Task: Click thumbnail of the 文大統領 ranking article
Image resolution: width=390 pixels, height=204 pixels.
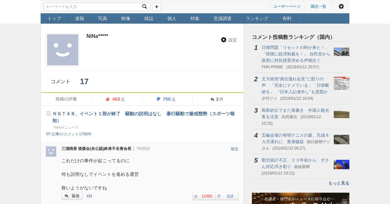Action: click(x=342, y=83)
